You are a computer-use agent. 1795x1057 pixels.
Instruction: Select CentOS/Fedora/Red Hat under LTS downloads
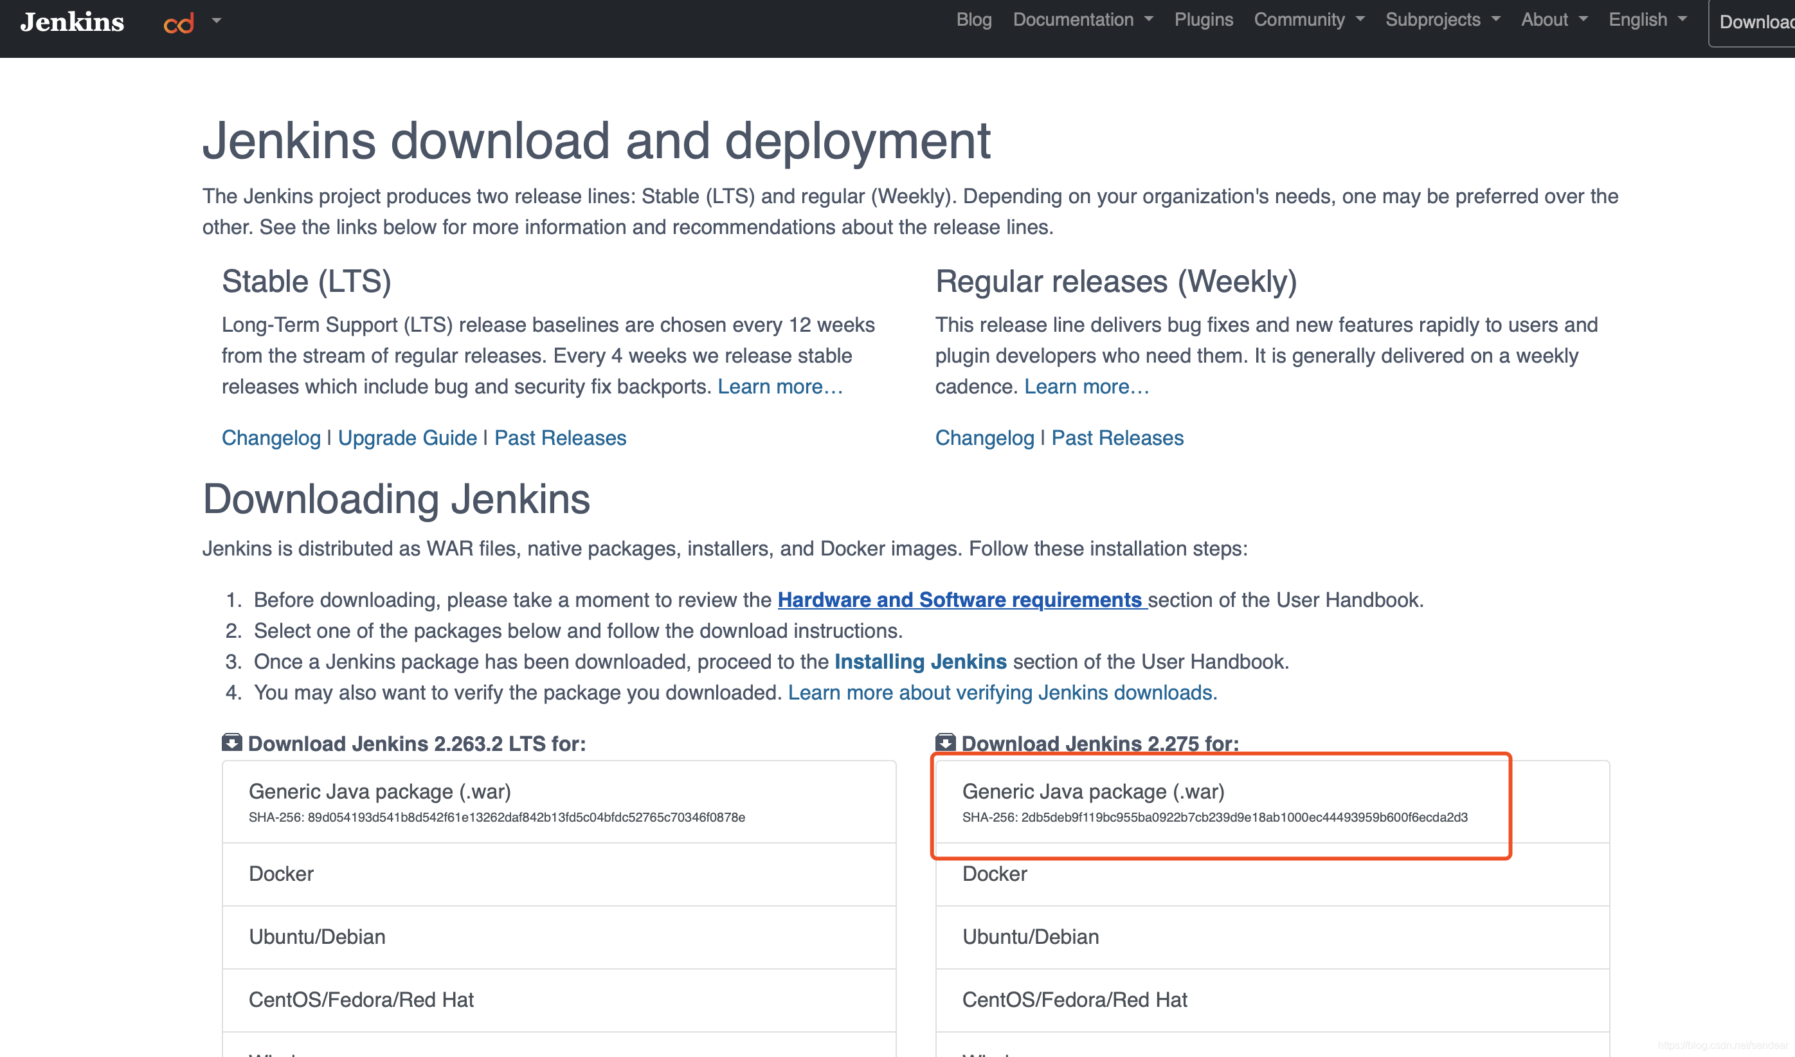(559, 1000)
